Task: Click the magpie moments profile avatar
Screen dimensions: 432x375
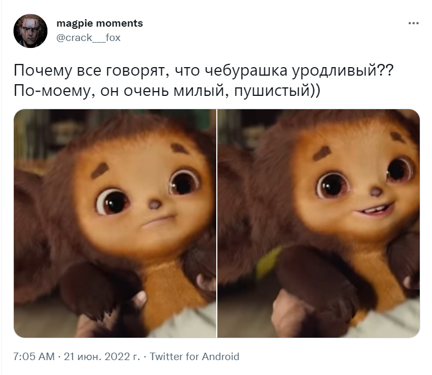Action: (x=30, y=31)
